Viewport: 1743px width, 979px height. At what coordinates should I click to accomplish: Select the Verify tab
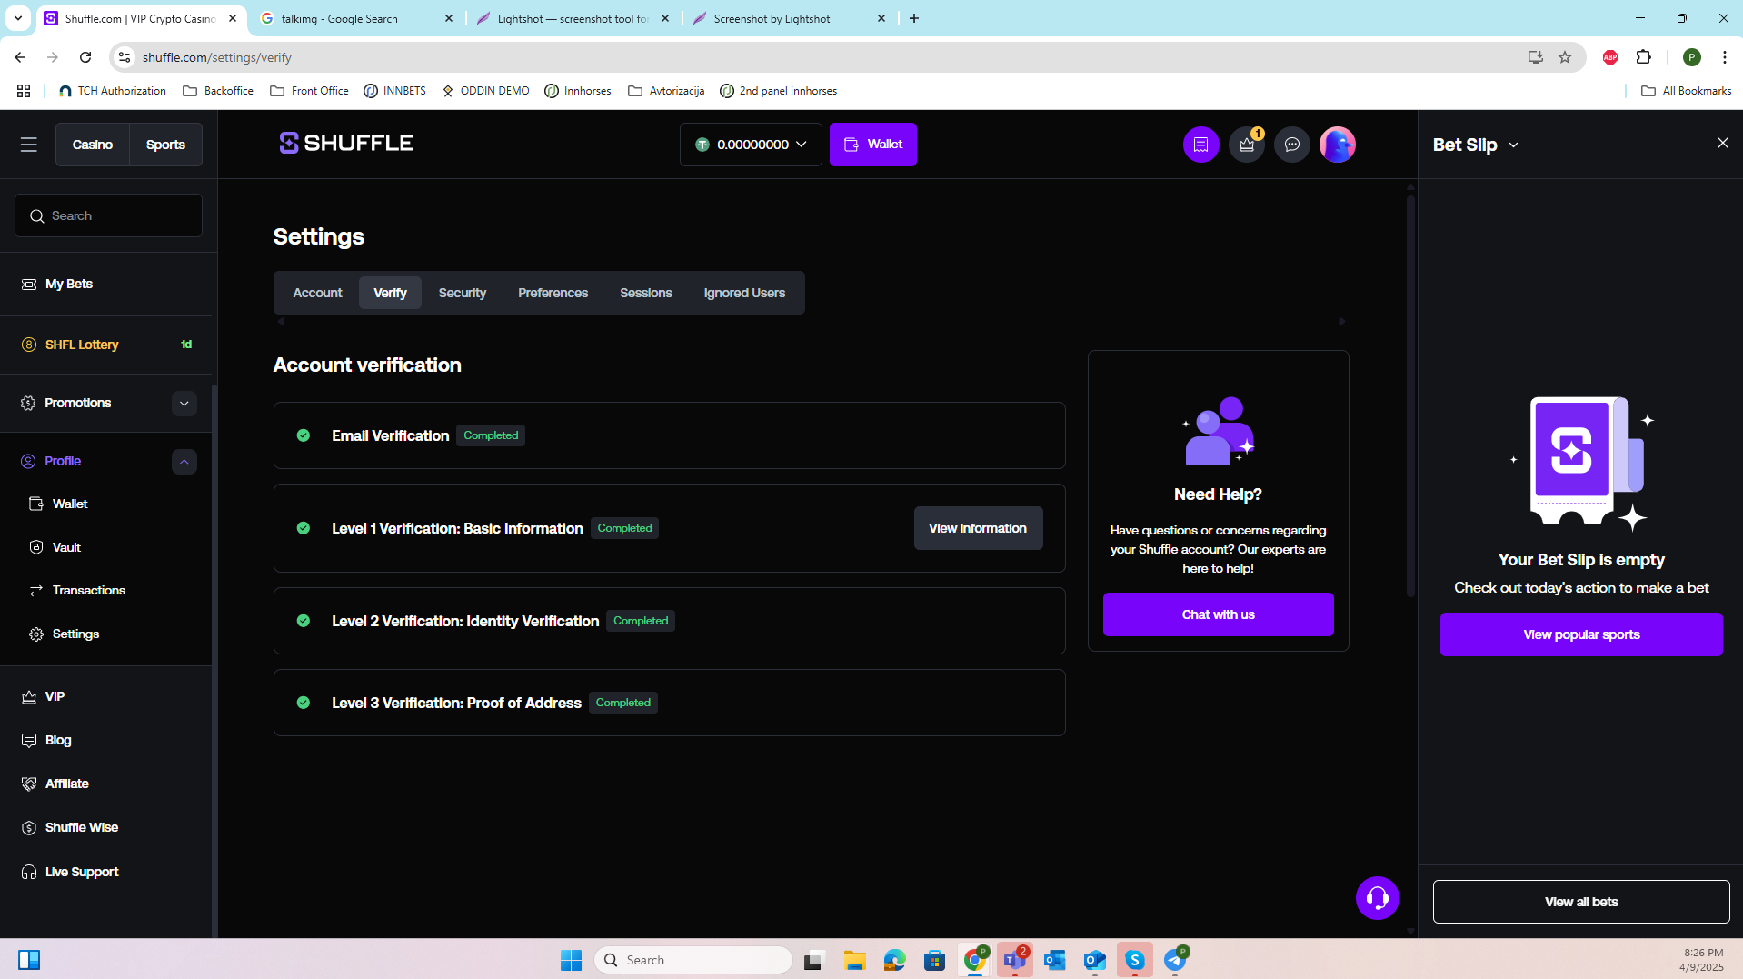390,293
